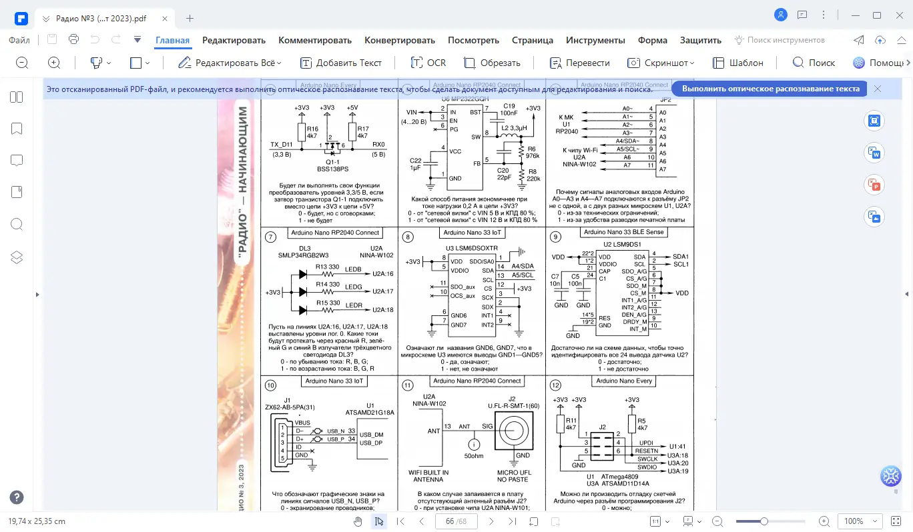This screenshot has width=913, height=532.
Task: Open the page thumbnails sidebar panel
Action: [x=17, y=97]
